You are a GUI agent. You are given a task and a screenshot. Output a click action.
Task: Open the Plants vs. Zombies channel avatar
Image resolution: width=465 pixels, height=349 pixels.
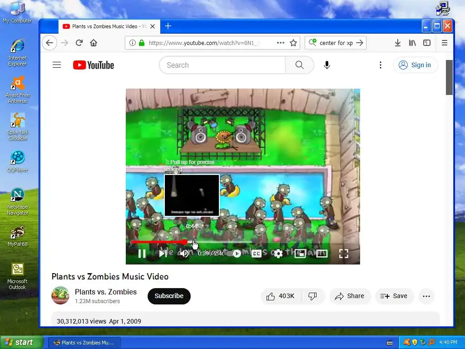60,295
